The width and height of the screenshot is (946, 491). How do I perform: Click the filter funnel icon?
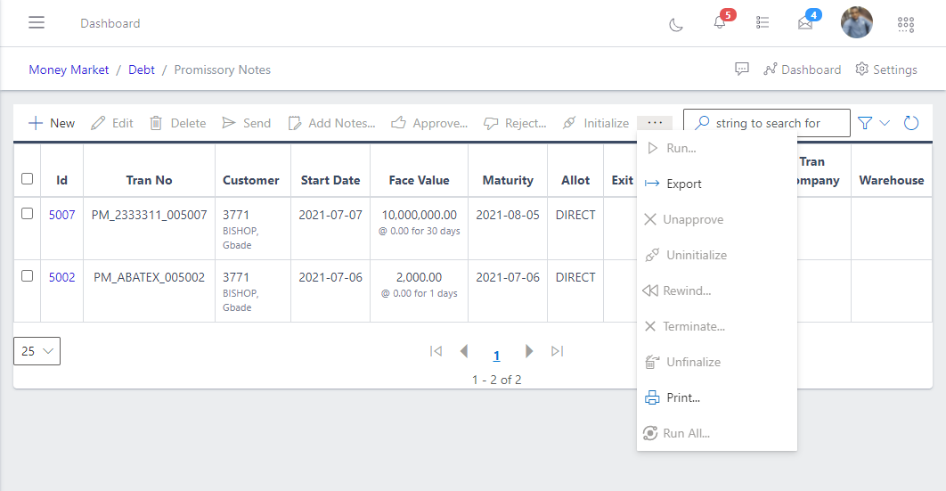[x=865, y=123]
